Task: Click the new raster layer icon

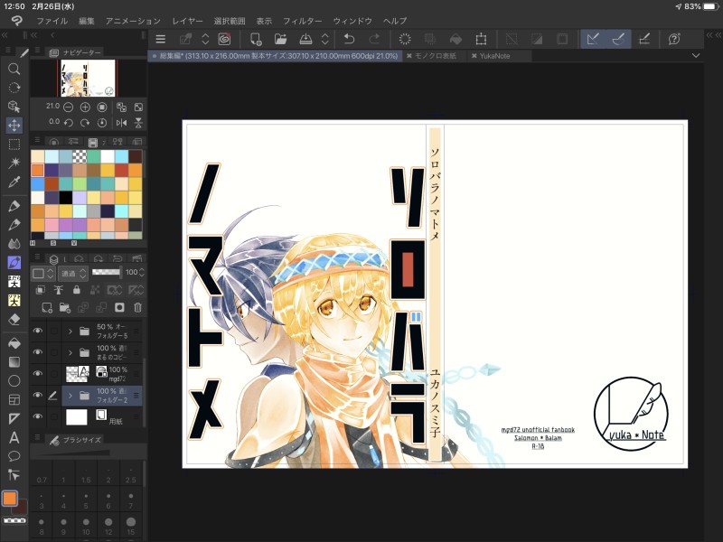Action: pyautogui.click(x=47, y=307)
